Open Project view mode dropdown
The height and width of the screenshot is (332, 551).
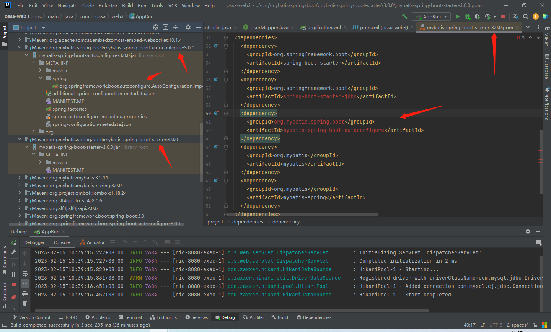pos(43,28)
